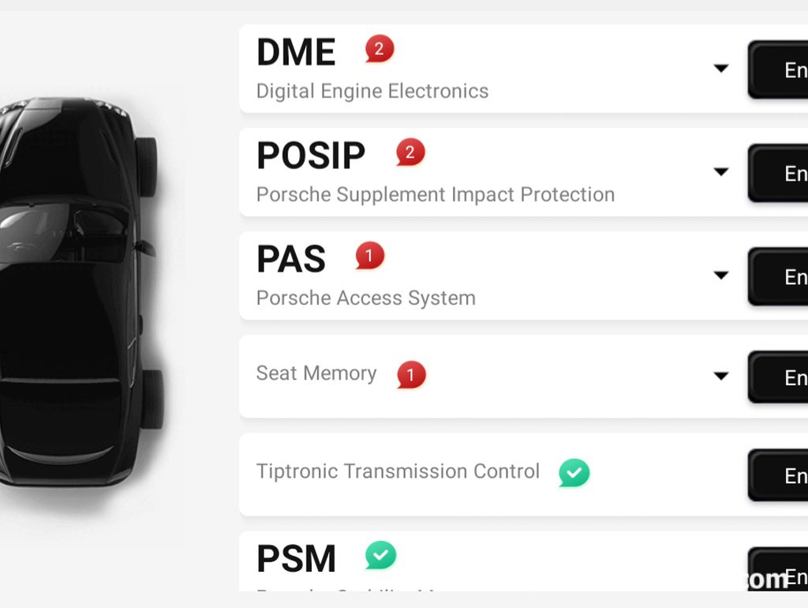Select the Tiptronic Transmission Control row text

(x=398, y=471)
